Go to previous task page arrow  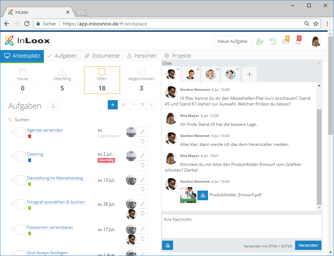pos(135,105)
